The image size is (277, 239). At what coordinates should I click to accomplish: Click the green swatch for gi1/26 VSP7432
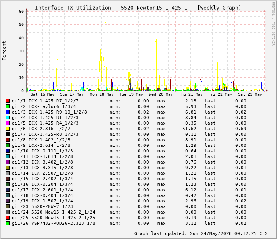pyautogui.click(x=8, y=223)
